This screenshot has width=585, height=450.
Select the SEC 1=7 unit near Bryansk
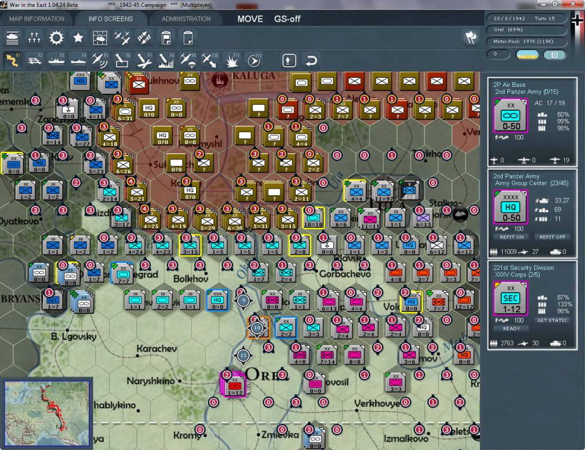click(x=52, y=300)
